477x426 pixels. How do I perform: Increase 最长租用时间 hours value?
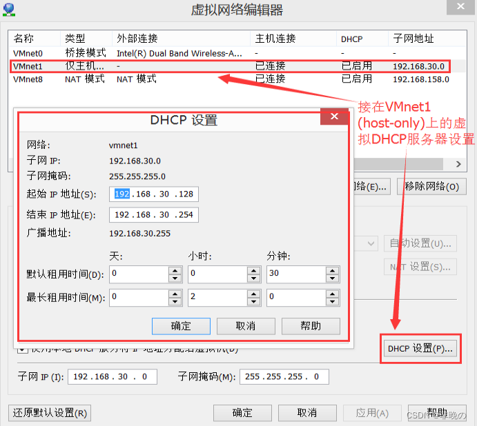click(254, 294)
